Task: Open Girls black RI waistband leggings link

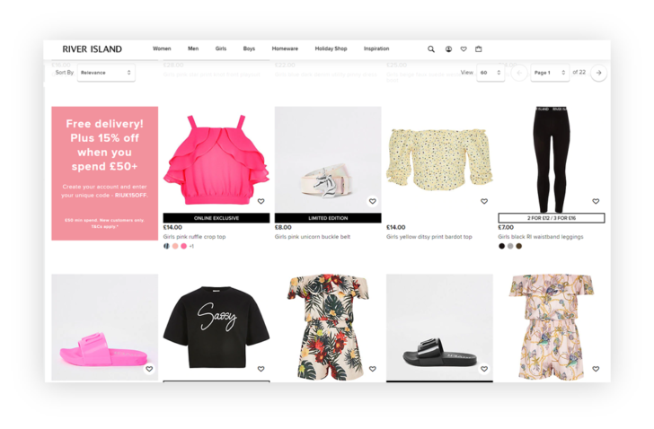Action: pos(541,237)
